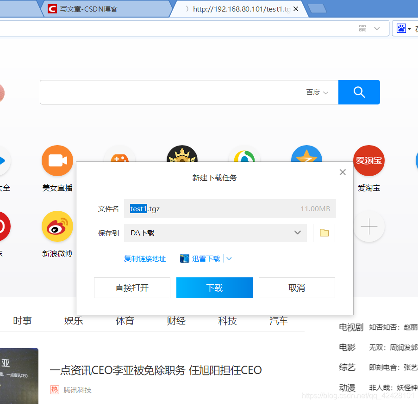Click the 迅雷下载 link
The width and height of the screenshot is (418, 404).
pos(206,258)
